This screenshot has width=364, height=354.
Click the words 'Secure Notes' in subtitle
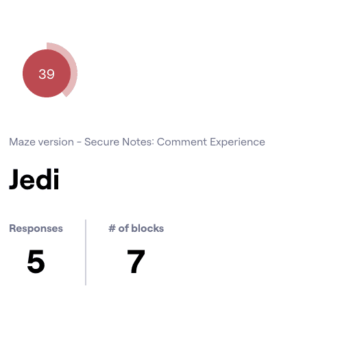tap(119, 142)
